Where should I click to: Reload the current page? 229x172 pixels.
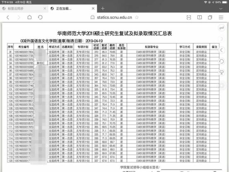[x=40, y=17]
